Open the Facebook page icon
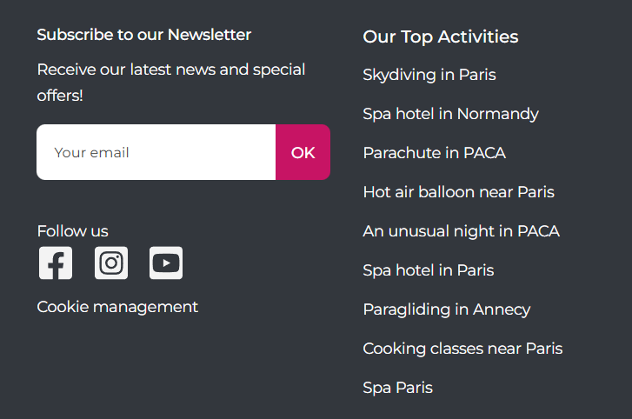The height and width of the screenshot is (419, 632). point(56,263)
